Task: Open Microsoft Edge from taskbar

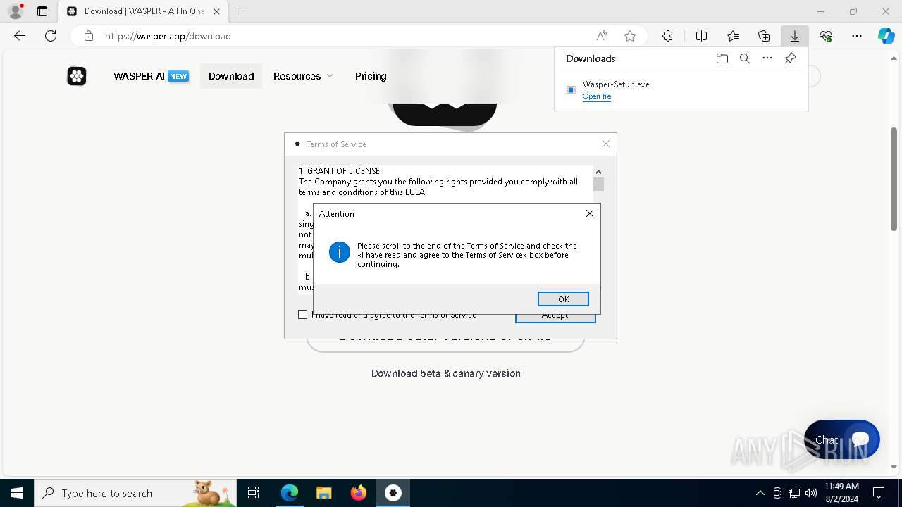Action: (290, 493)
